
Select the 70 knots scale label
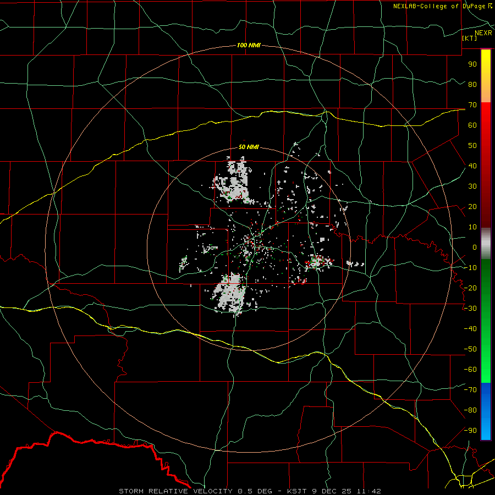pos(472,105)
